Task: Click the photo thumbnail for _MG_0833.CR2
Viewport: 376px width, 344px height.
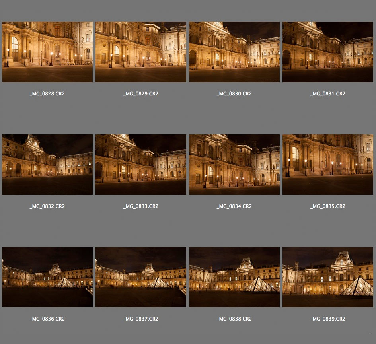Action: point(141,165)
